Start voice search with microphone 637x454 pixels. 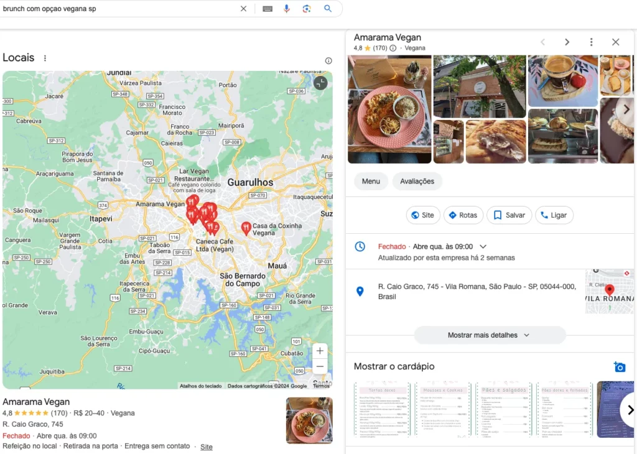[x=287, y=9]
